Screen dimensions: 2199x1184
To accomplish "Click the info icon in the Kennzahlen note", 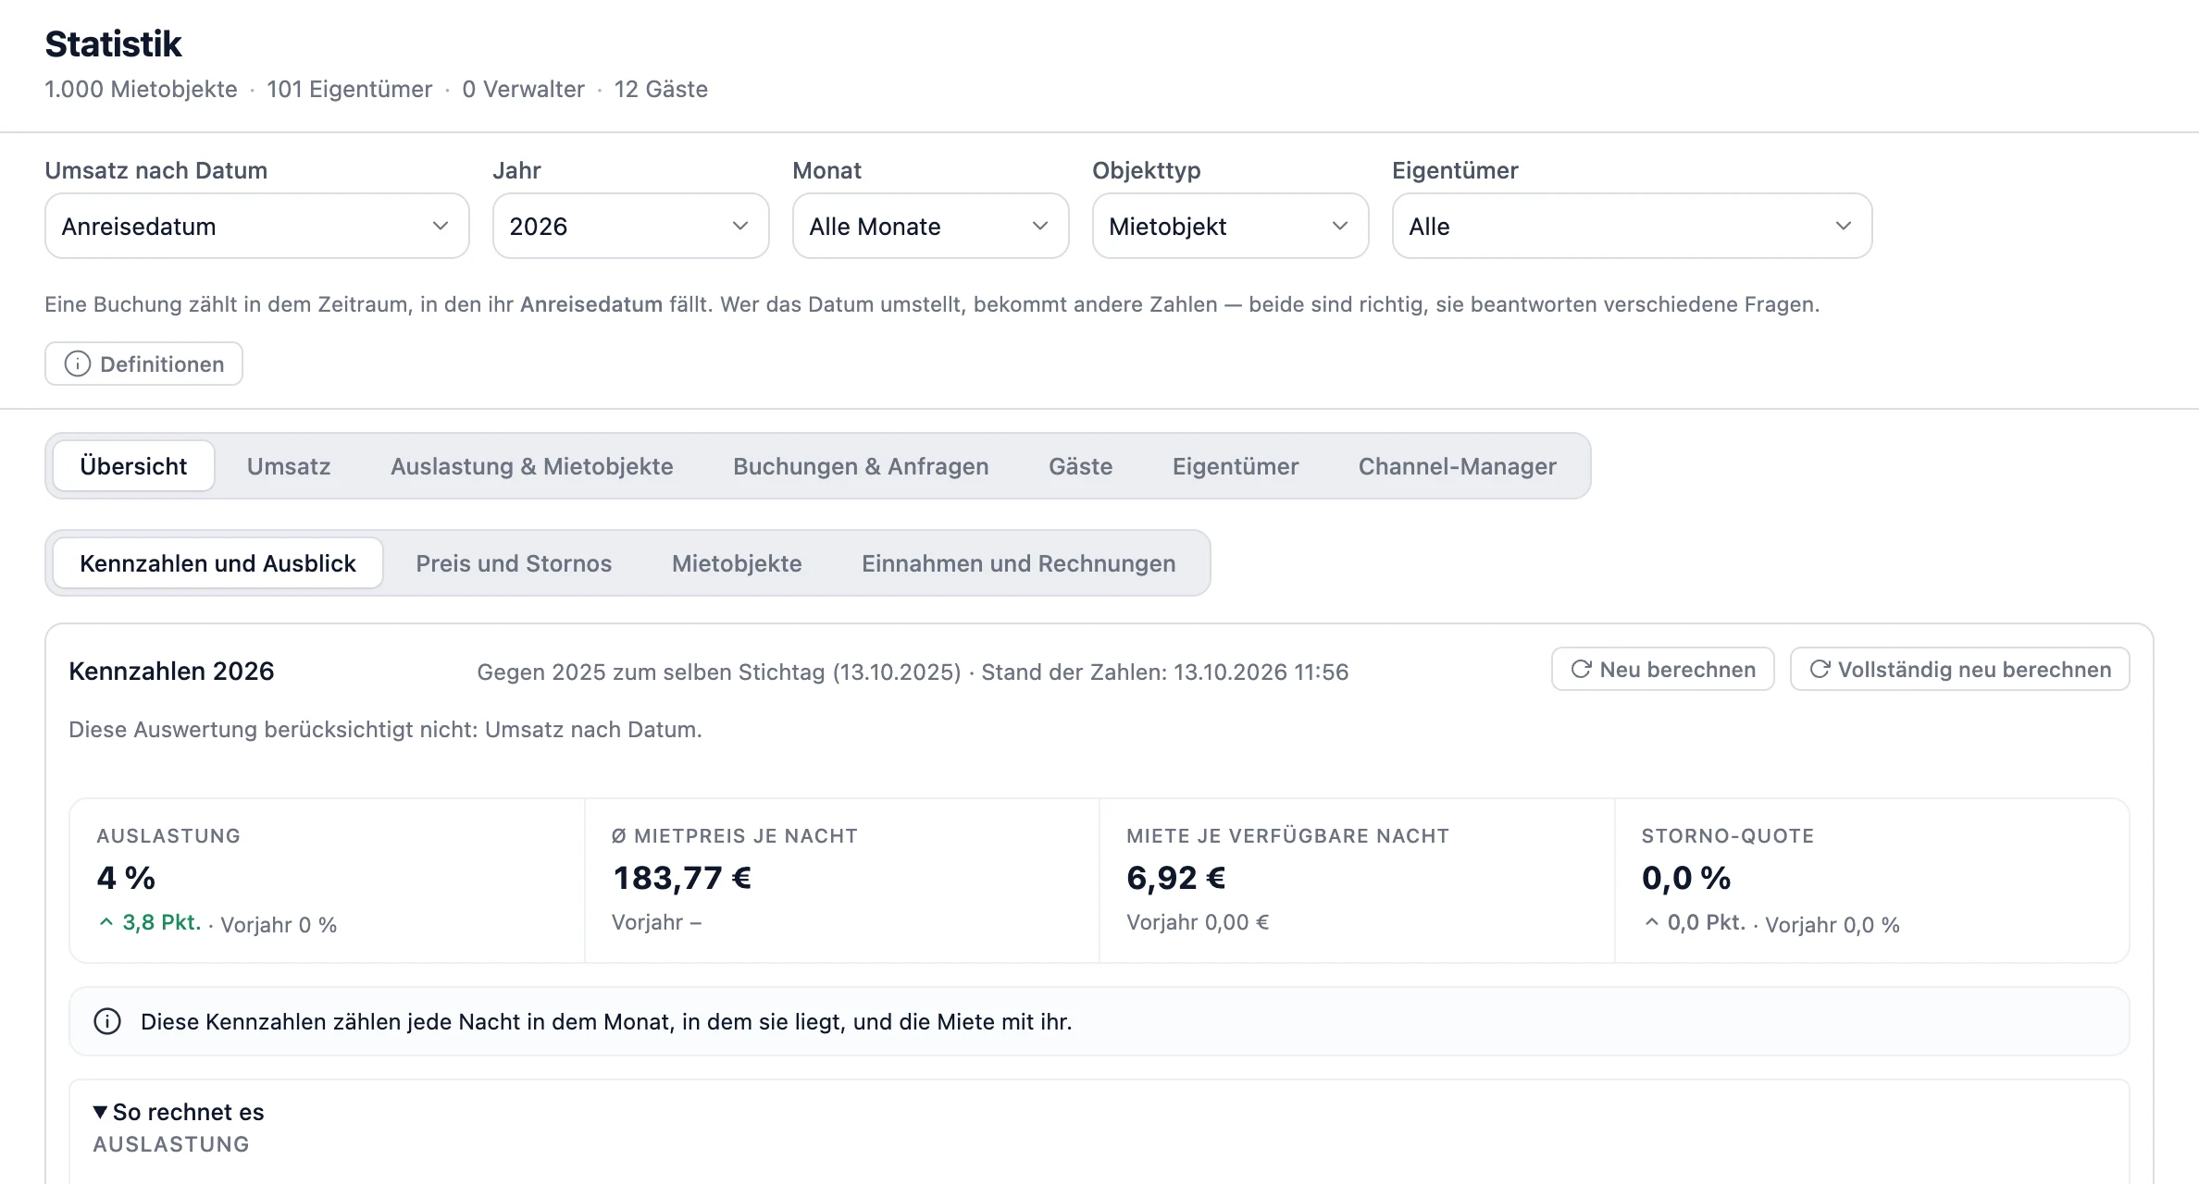I will (x=107, y=1021).
